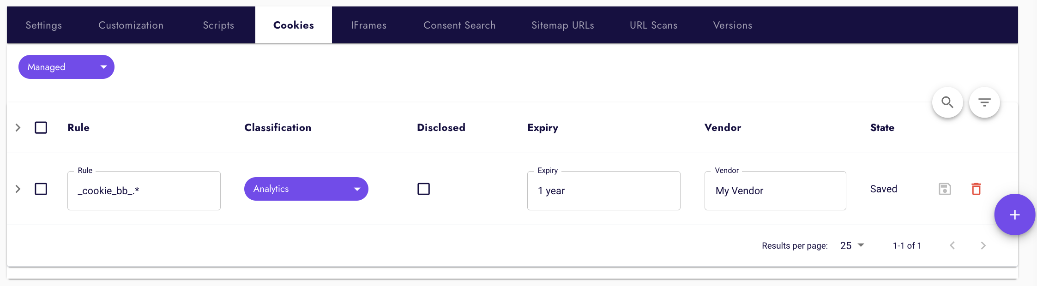
Task: Sort by the State column header
Action: 882,127
